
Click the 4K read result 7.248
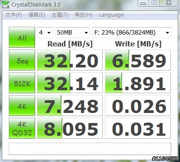coord(70,106)
